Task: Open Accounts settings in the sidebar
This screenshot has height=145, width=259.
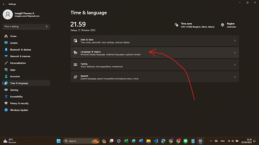Action: (26, 77)
